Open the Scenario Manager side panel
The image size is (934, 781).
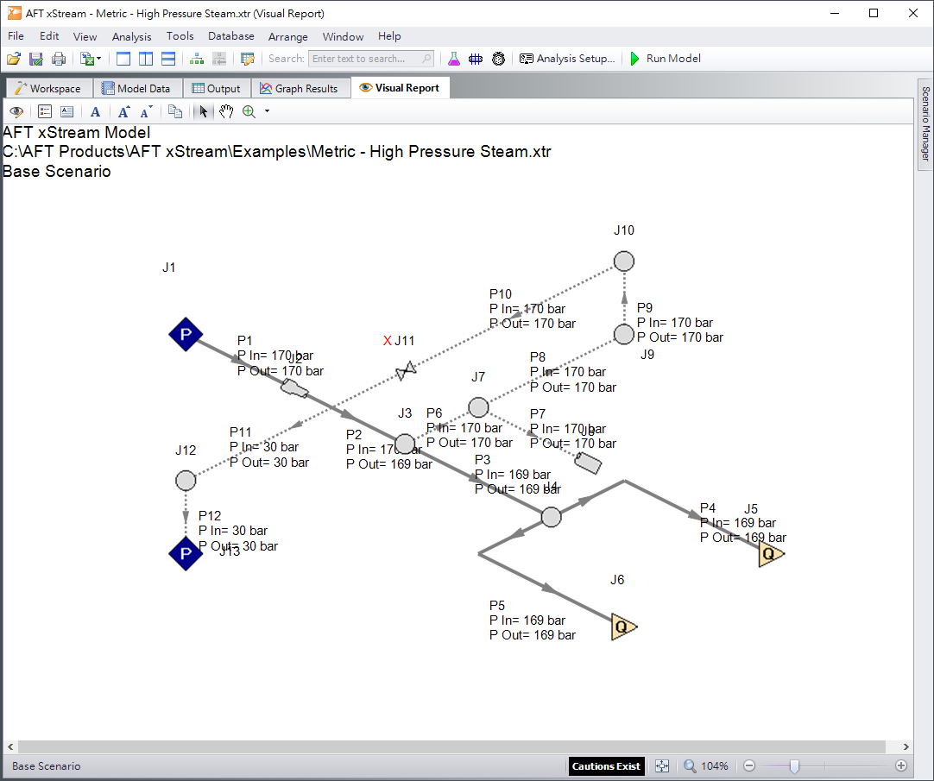pyautogui.click(x=925, y=124)
